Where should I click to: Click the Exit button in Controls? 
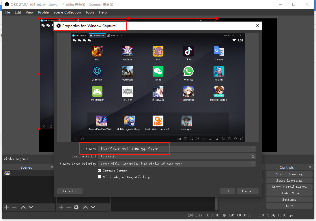[x=289, y=206]
